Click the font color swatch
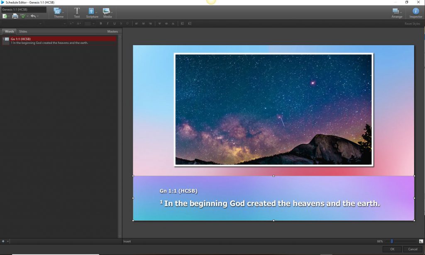This screenshot has height=255, width=425. pos(88,24)
